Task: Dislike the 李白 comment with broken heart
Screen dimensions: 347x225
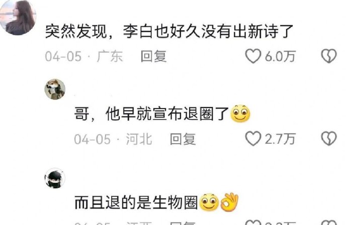Action: click(x=329, y=56)
